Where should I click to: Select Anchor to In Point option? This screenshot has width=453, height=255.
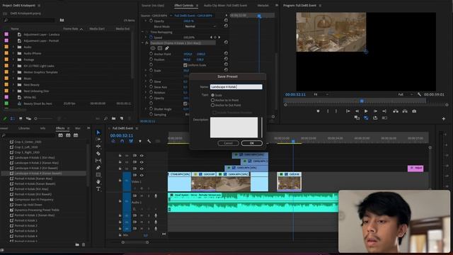(x=212, y=100)
